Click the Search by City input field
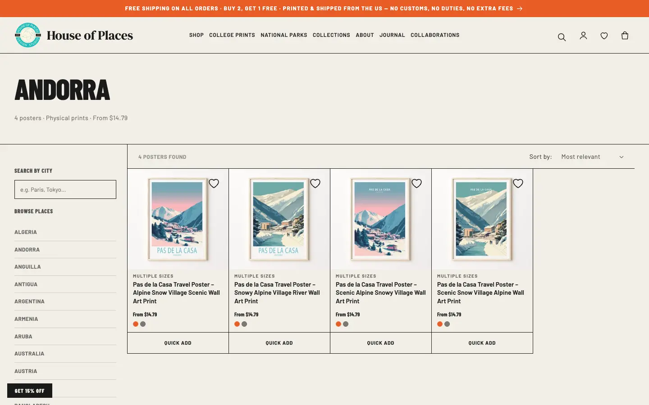 65,189
